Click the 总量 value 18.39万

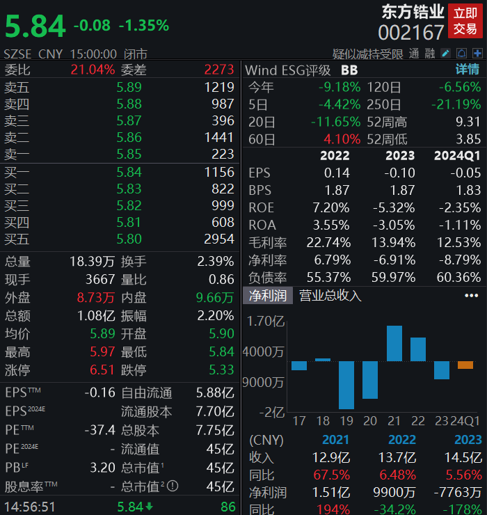[92, 262]
